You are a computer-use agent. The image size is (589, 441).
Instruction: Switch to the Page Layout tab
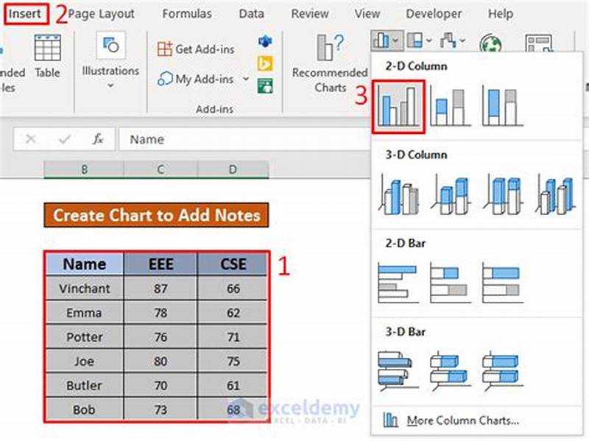coord(103,13)
